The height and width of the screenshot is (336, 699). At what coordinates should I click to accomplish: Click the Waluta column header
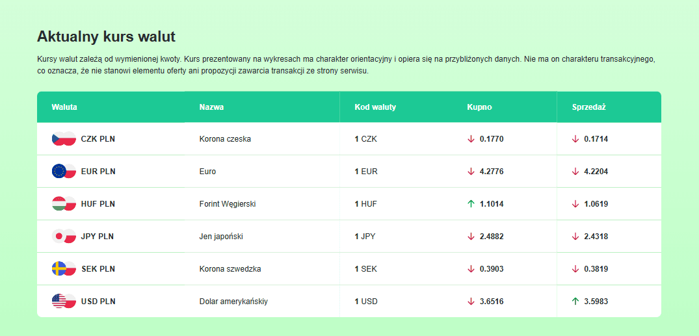(64, 107)
